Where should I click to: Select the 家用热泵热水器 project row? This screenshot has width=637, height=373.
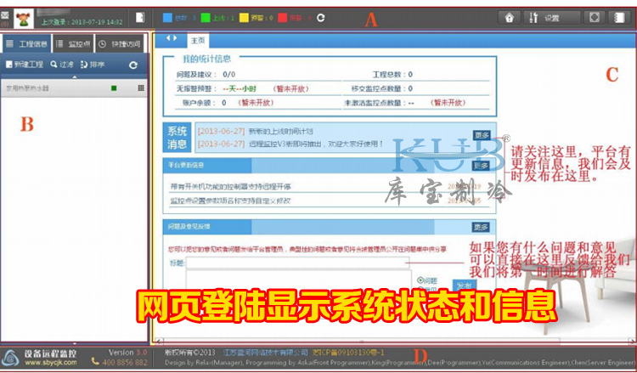(x=74, y=88)
